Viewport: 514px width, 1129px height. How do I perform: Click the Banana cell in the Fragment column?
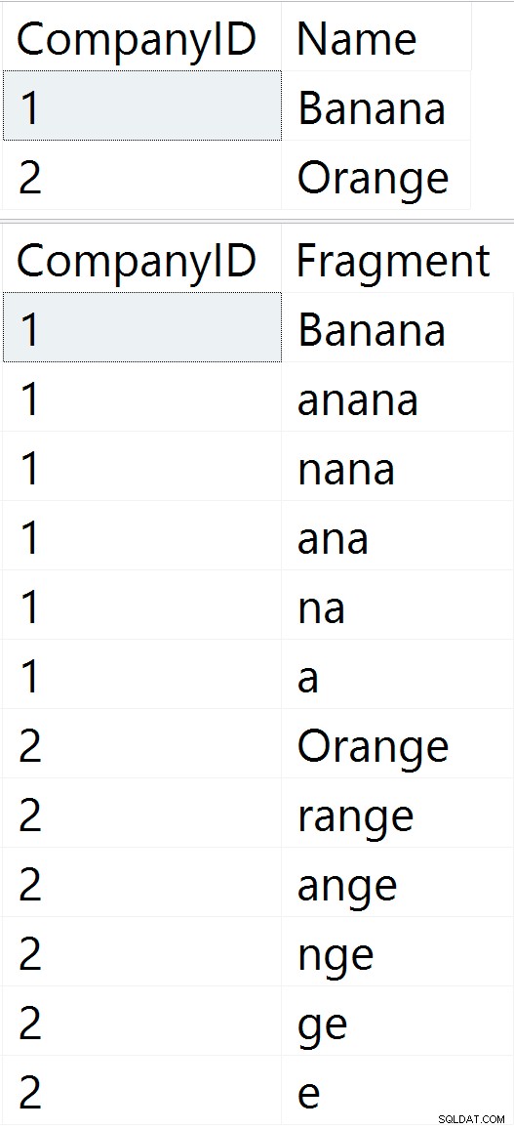pos(398,327)
